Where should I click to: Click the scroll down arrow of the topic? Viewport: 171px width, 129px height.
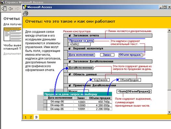[x=169, y=112]
